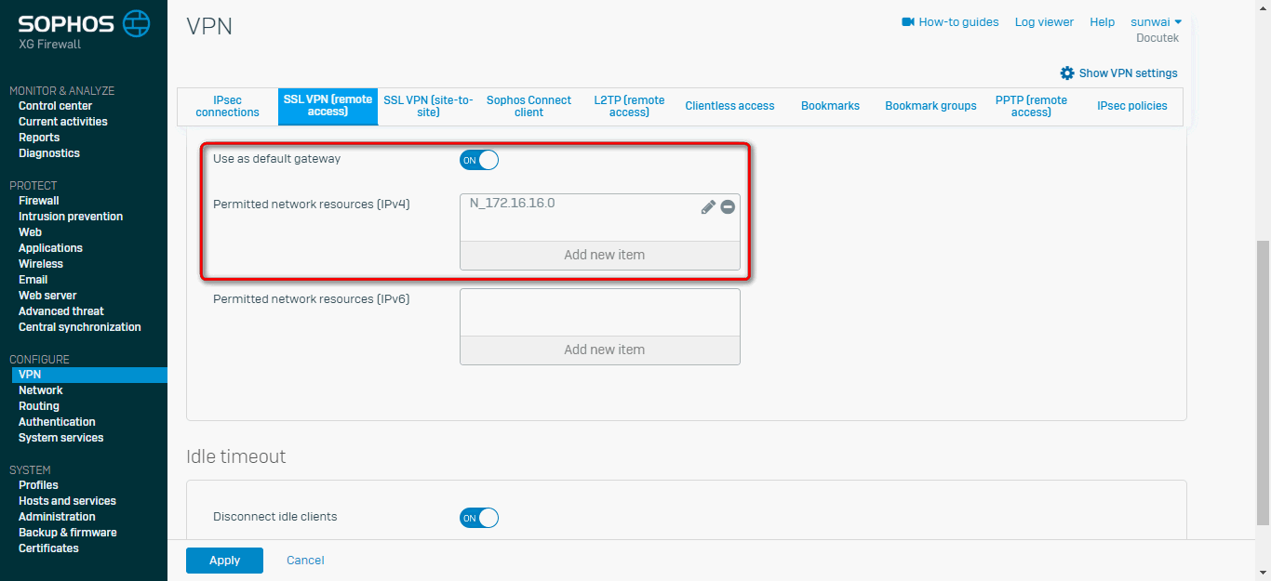Open Advanced threat page
This screenshot has height=581, width=1271.
click(61, 311)
